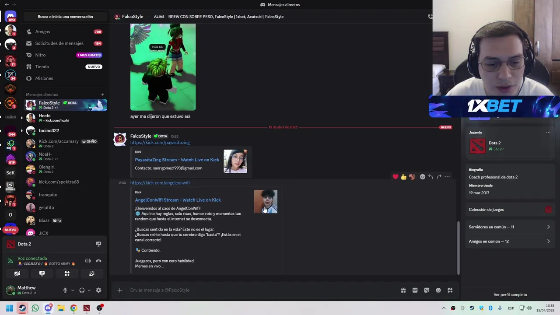This screenshot has height=315, width=560.
Task: Open Dota 2 activity options ellipsis
Action: (x=548, y=133)
